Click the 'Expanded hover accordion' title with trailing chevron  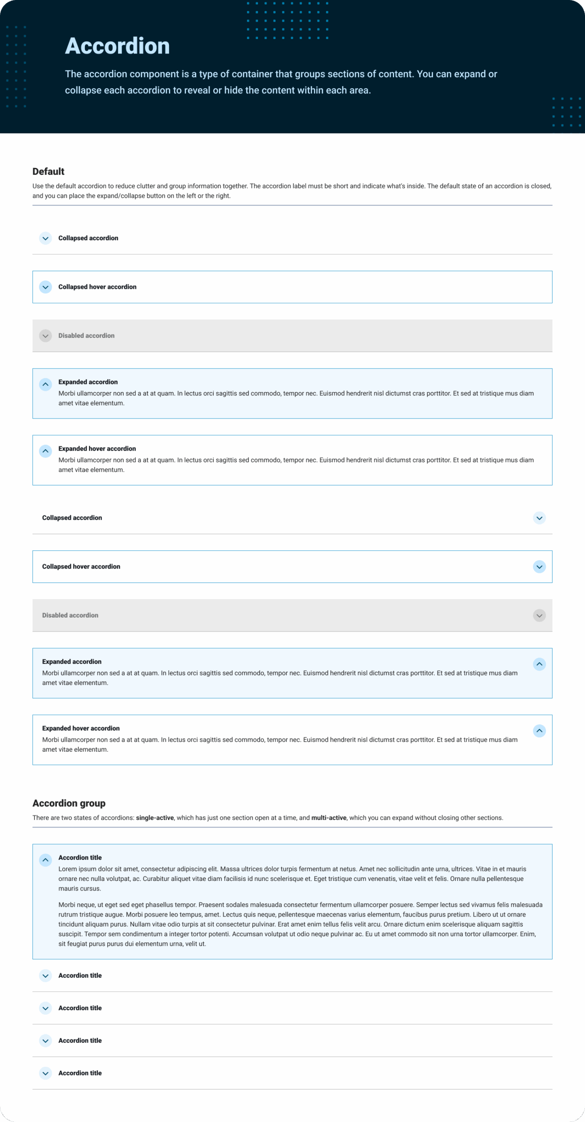(x=81, y=728)
